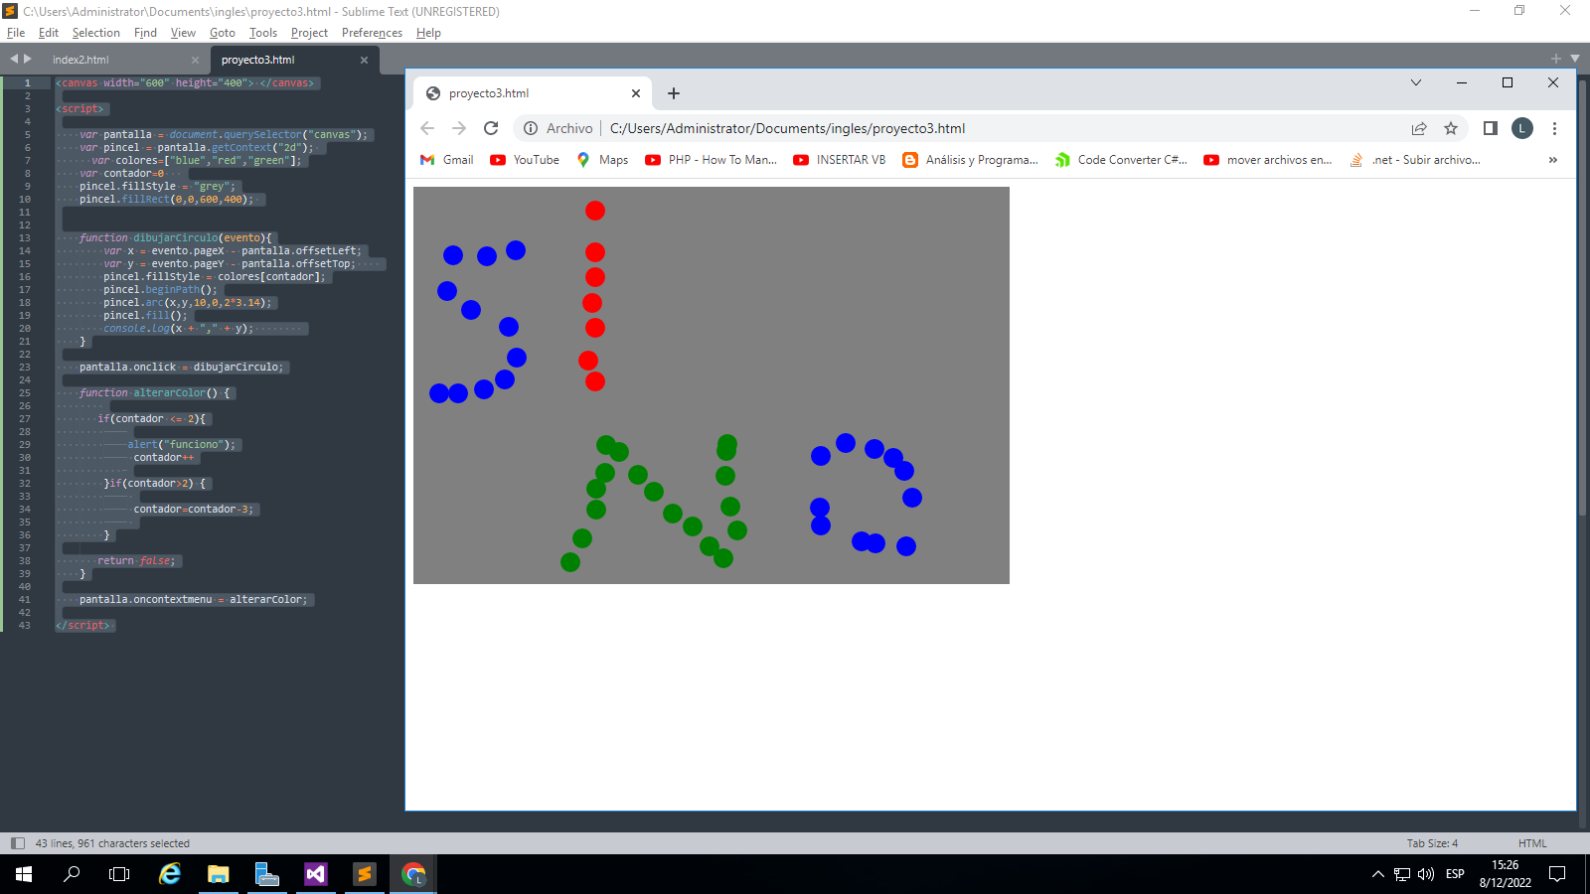Switch the ESP input language indicator
The width and height of the screenshot is (1590, 894).
click(x=1455, y=874)
